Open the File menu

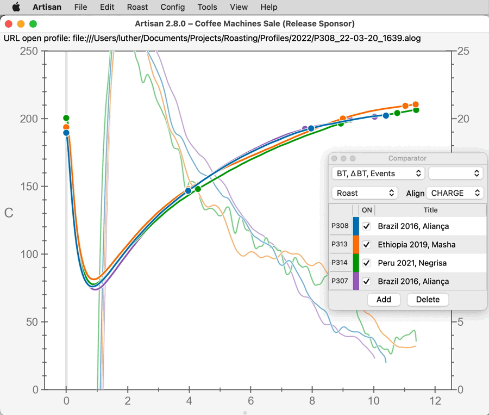coord(80,7)
